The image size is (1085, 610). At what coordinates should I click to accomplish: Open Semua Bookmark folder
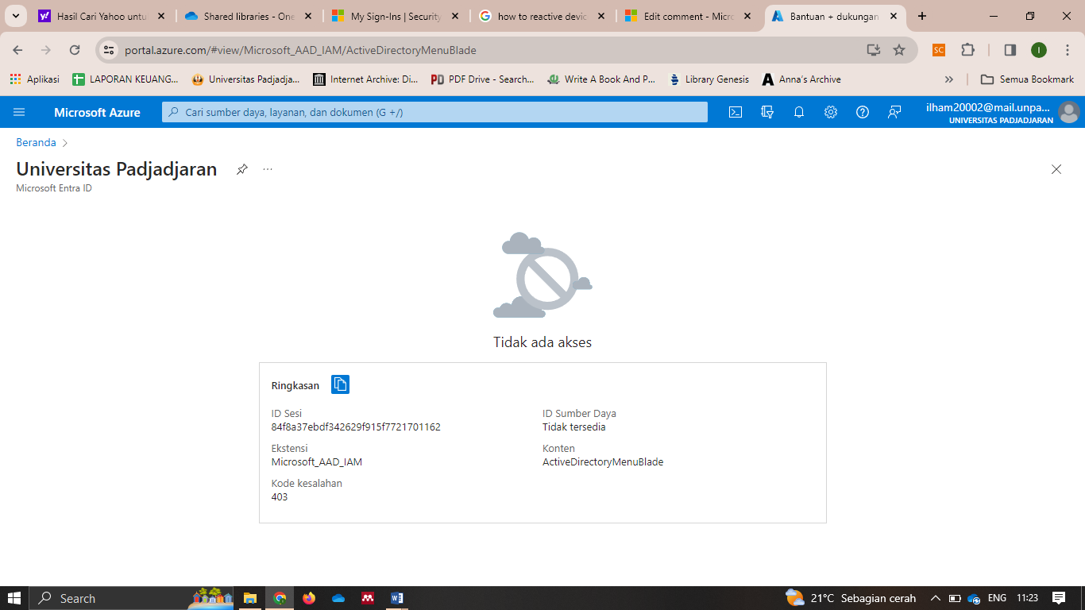tap(1027, 79)
